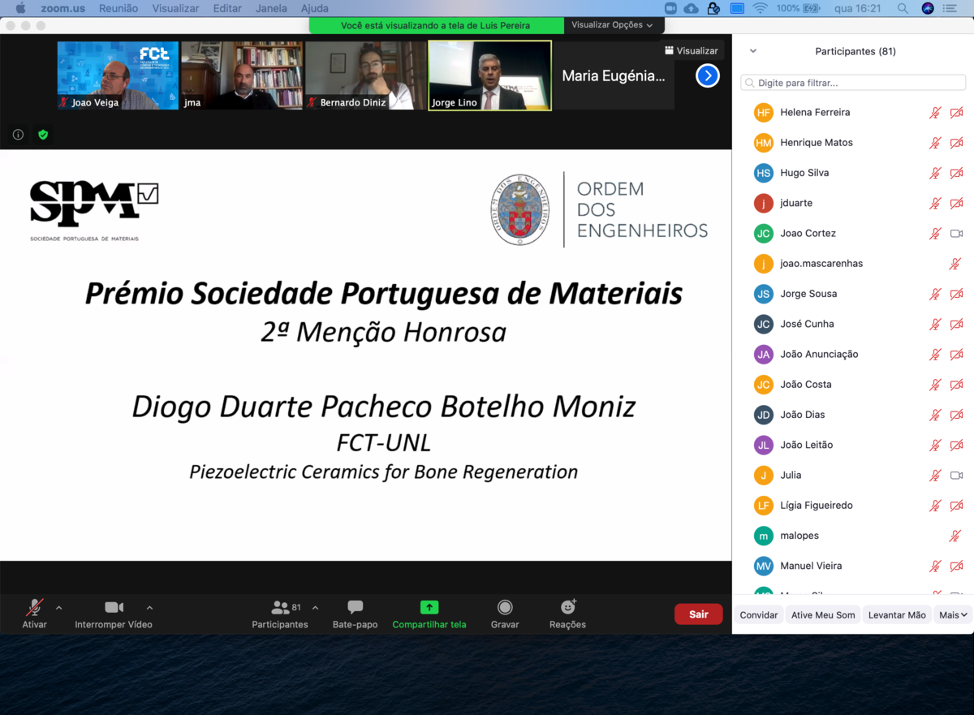This screenshot has height=715, width=974.
Task: Click Ative Meu Som button
Action: 823,615
